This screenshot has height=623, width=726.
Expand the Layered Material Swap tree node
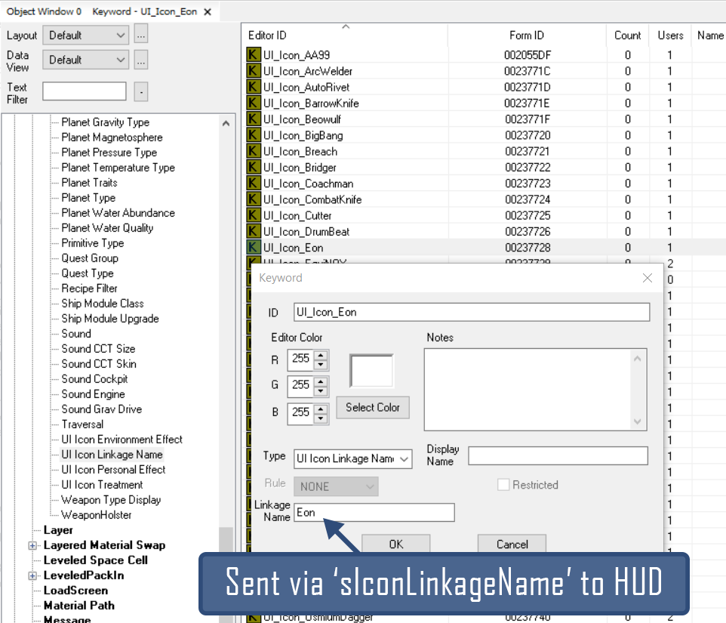32,544
